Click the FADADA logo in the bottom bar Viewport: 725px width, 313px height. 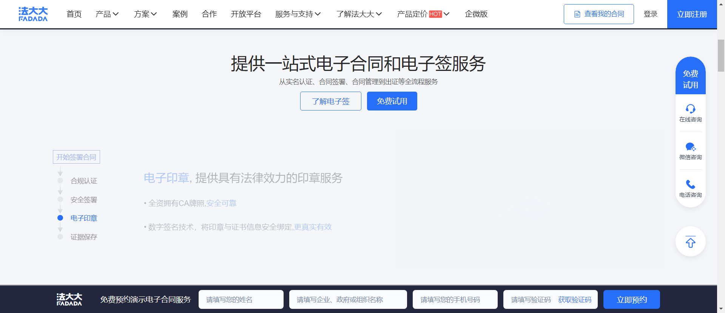(x=69, y=299)
